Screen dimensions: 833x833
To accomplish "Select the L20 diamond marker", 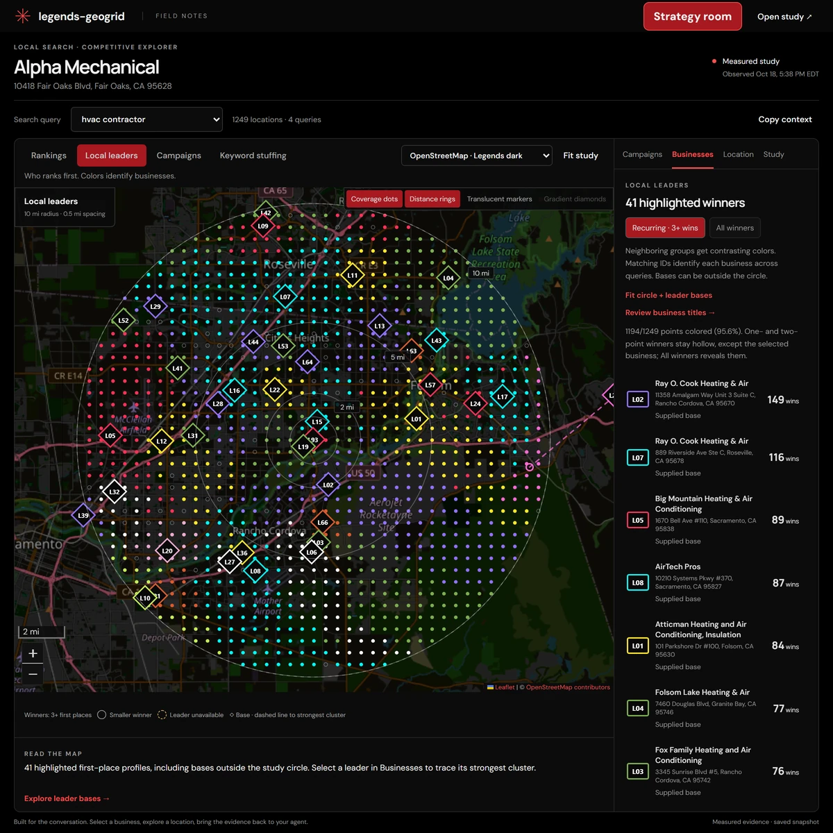I will (167, 551).
